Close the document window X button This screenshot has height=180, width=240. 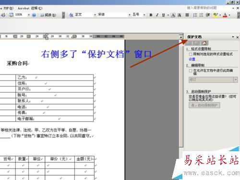(238, 8)
